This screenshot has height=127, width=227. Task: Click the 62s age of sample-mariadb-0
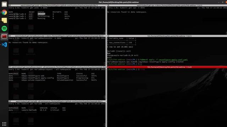coord(66,14)
